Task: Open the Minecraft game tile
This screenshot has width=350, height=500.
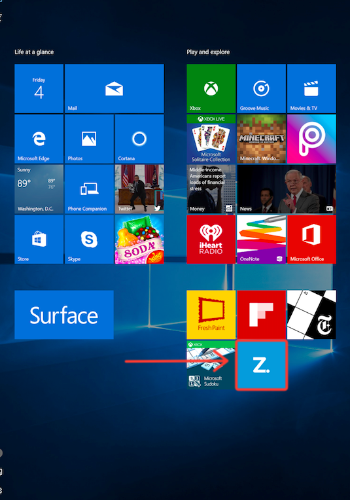Action: point(261,139)
